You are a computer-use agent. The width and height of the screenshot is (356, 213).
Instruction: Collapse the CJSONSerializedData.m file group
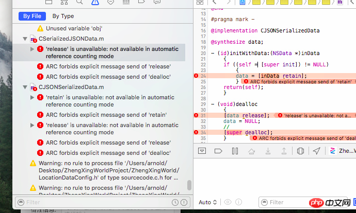click(25, 87)
